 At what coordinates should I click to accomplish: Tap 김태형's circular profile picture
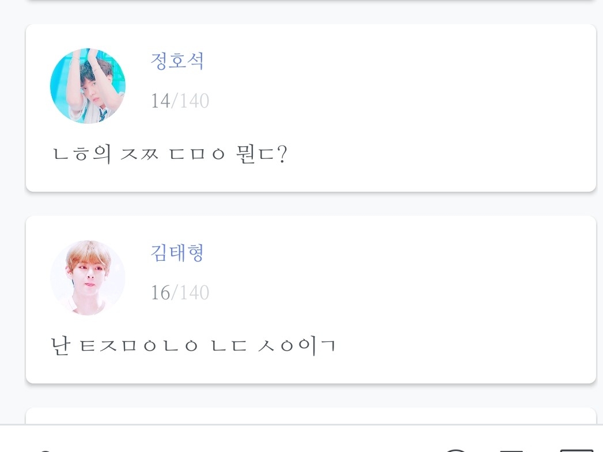88,278
